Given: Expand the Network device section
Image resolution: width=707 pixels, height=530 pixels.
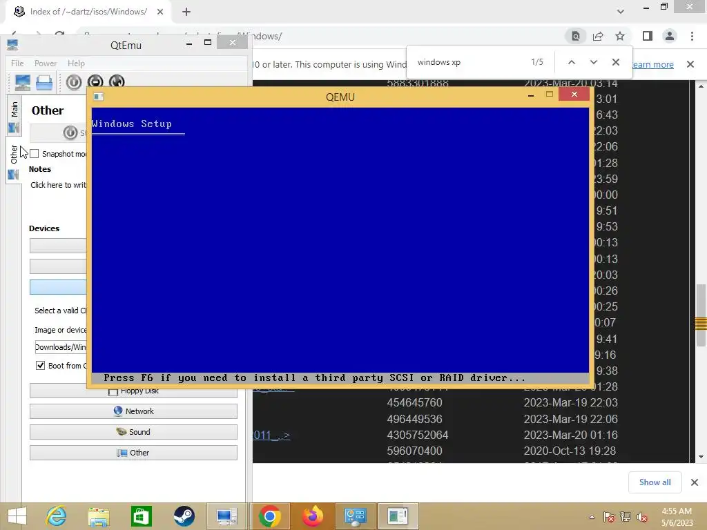Looking at the screenshot, I should coord(133,411).
